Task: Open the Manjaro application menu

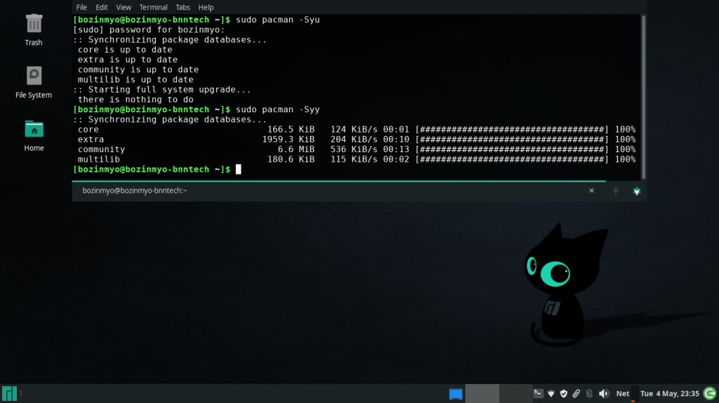Action: click(x=9, y=394)
